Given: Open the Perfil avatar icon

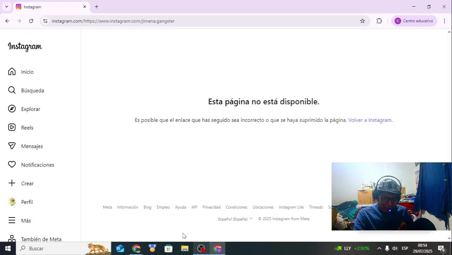Looking at the screenshot, I should pos(12,202).
